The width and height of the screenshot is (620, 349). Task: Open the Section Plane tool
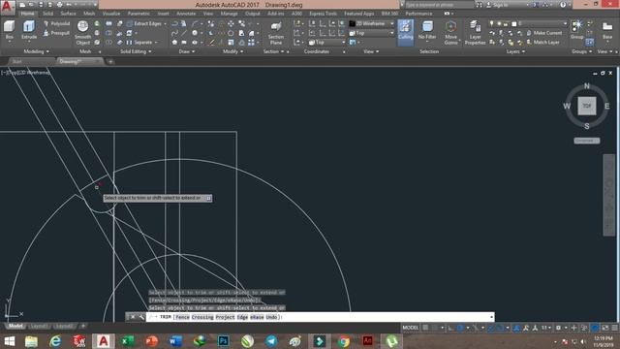(276, 33)
